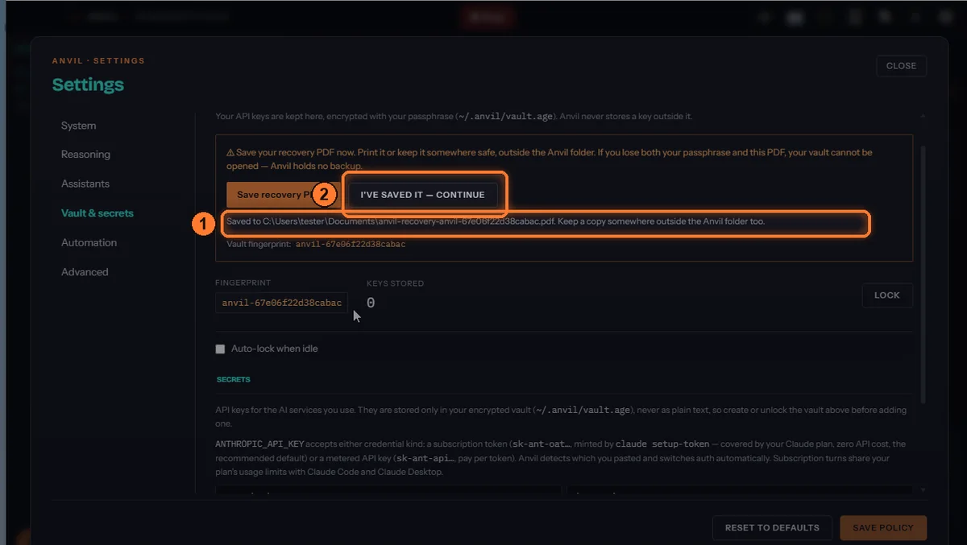Close the Anvil Settings dialog
967x545 pixels.
click(901, 66)
